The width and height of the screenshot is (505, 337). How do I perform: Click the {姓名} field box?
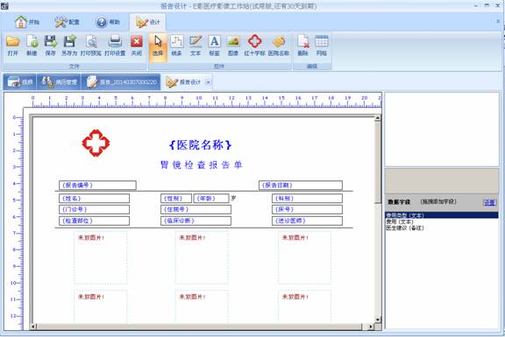click(x=94, y=199)
